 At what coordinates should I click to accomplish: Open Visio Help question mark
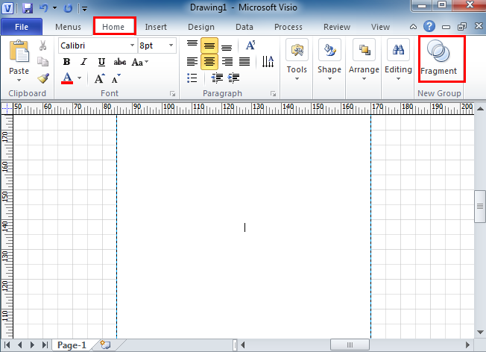429,26
